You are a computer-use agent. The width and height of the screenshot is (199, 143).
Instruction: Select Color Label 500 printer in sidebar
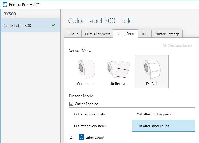(x=30, y=26)
